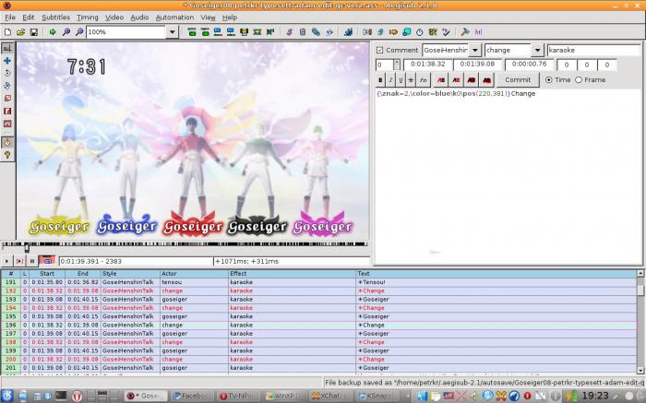Screen dimensions: 646x403
Task: Click the start time field 0:01:38.32
Action: point(427,65)
